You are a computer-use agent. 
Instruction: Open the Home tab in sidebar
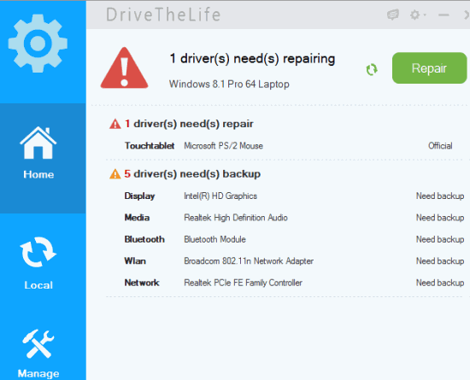[43, 158]
